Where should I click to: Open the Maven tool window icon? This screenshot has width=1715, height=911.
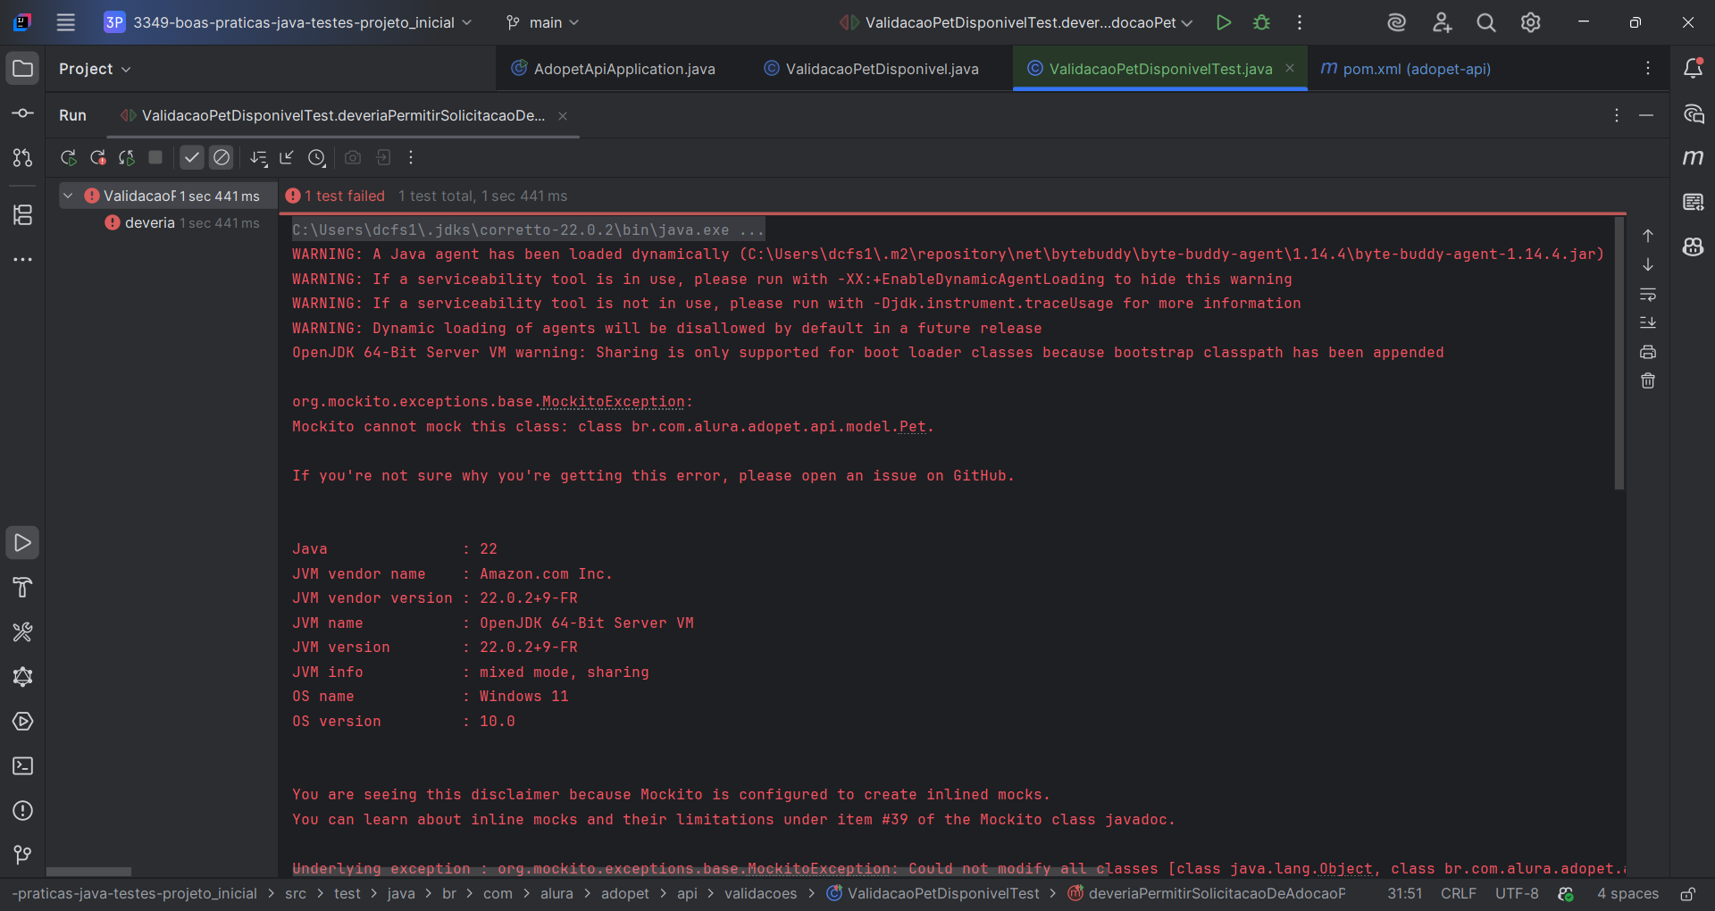1693,158
